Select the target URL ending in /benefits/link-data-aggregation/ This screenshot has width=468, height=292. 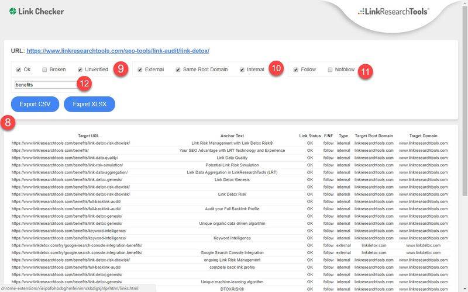point(70,172)
